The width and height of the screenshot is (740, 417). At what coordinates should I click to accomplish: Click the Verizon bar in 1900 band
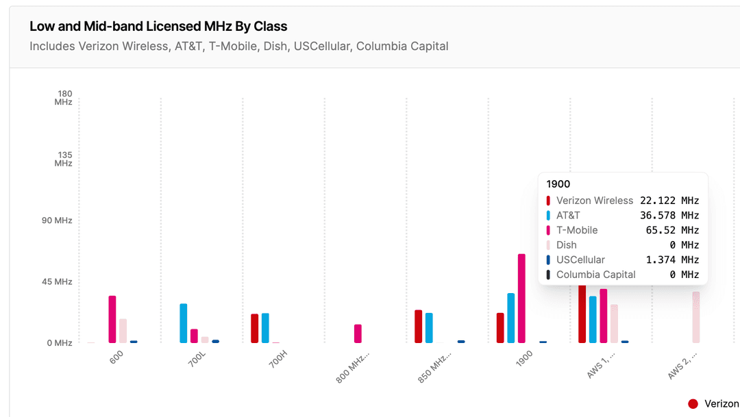click(x=500, y=328)
